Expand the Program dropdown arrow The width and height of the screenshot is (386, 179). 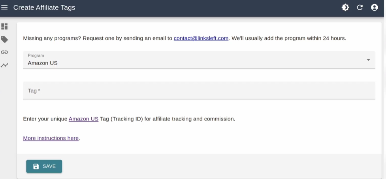(x=368, y=60)
